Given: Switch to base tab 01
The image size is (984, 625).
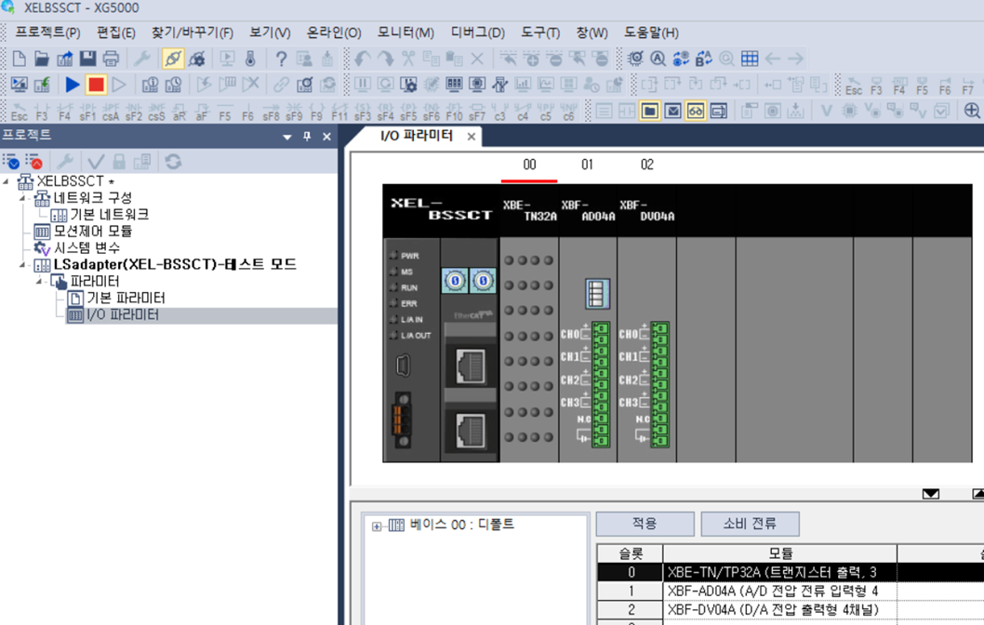Looking at the screenshot, I should pyautogui.click(x=587, y=165).
